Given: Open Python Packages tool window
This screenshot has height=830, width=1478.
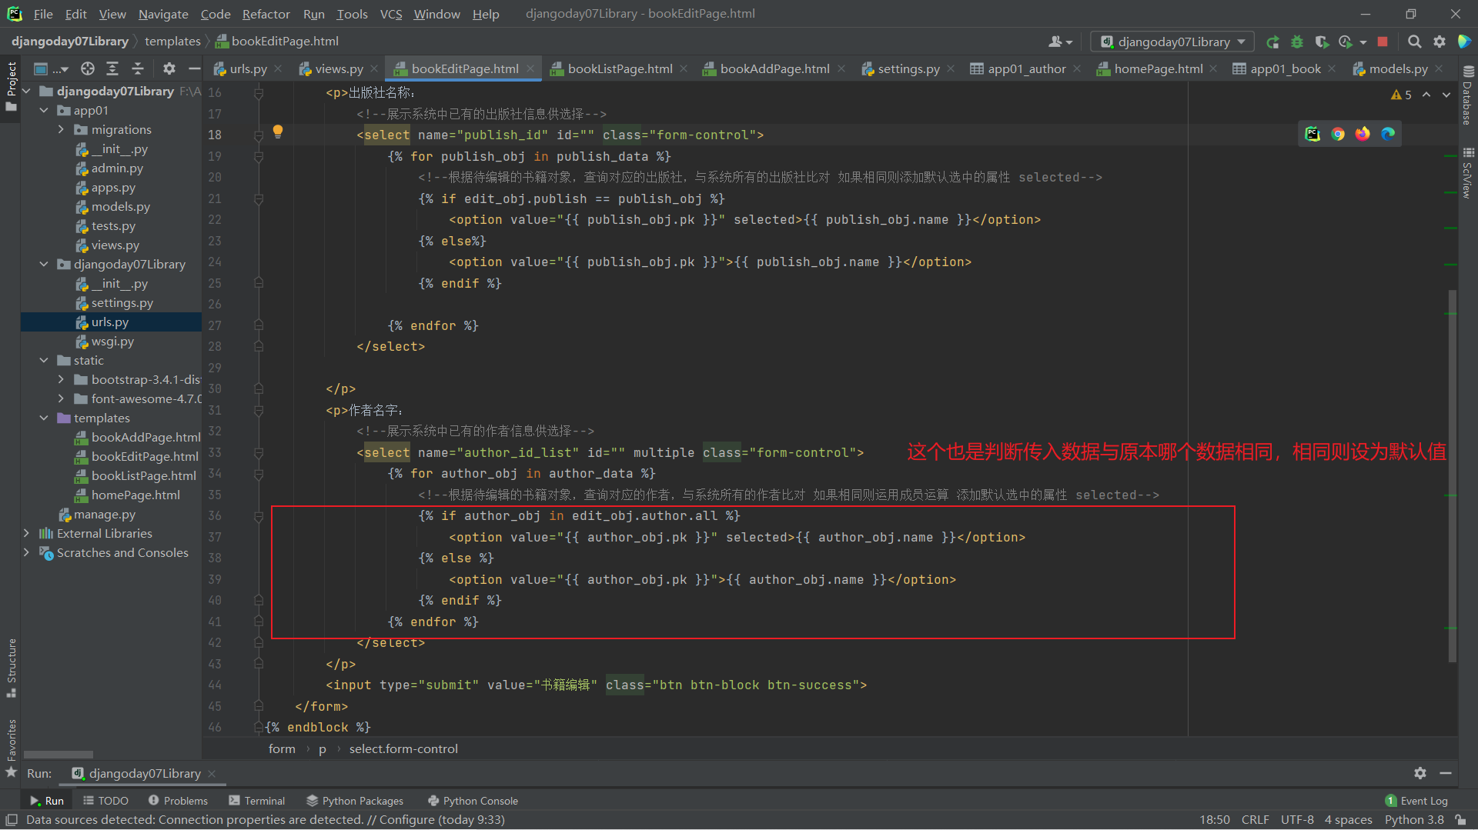Looking at the screenshot, I should tap(355, 801).
